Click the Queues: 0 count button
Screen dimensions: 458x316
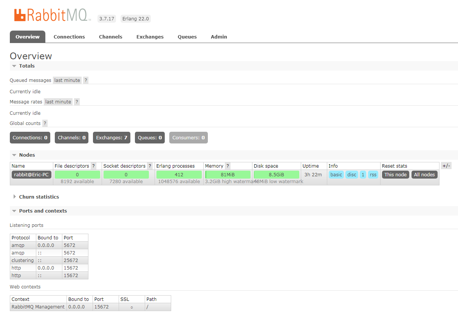pos(150,138)
